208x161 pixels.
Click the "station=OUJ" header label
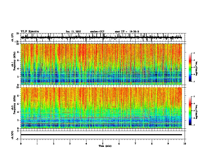[x=97, y=32]
